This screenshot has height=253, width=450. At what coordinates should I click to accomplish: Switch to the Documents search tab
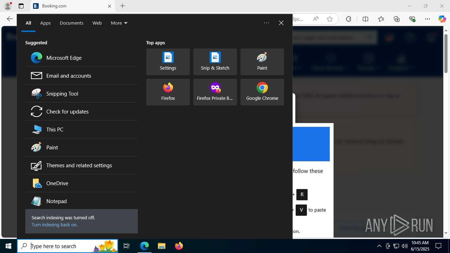click(71, 23)
